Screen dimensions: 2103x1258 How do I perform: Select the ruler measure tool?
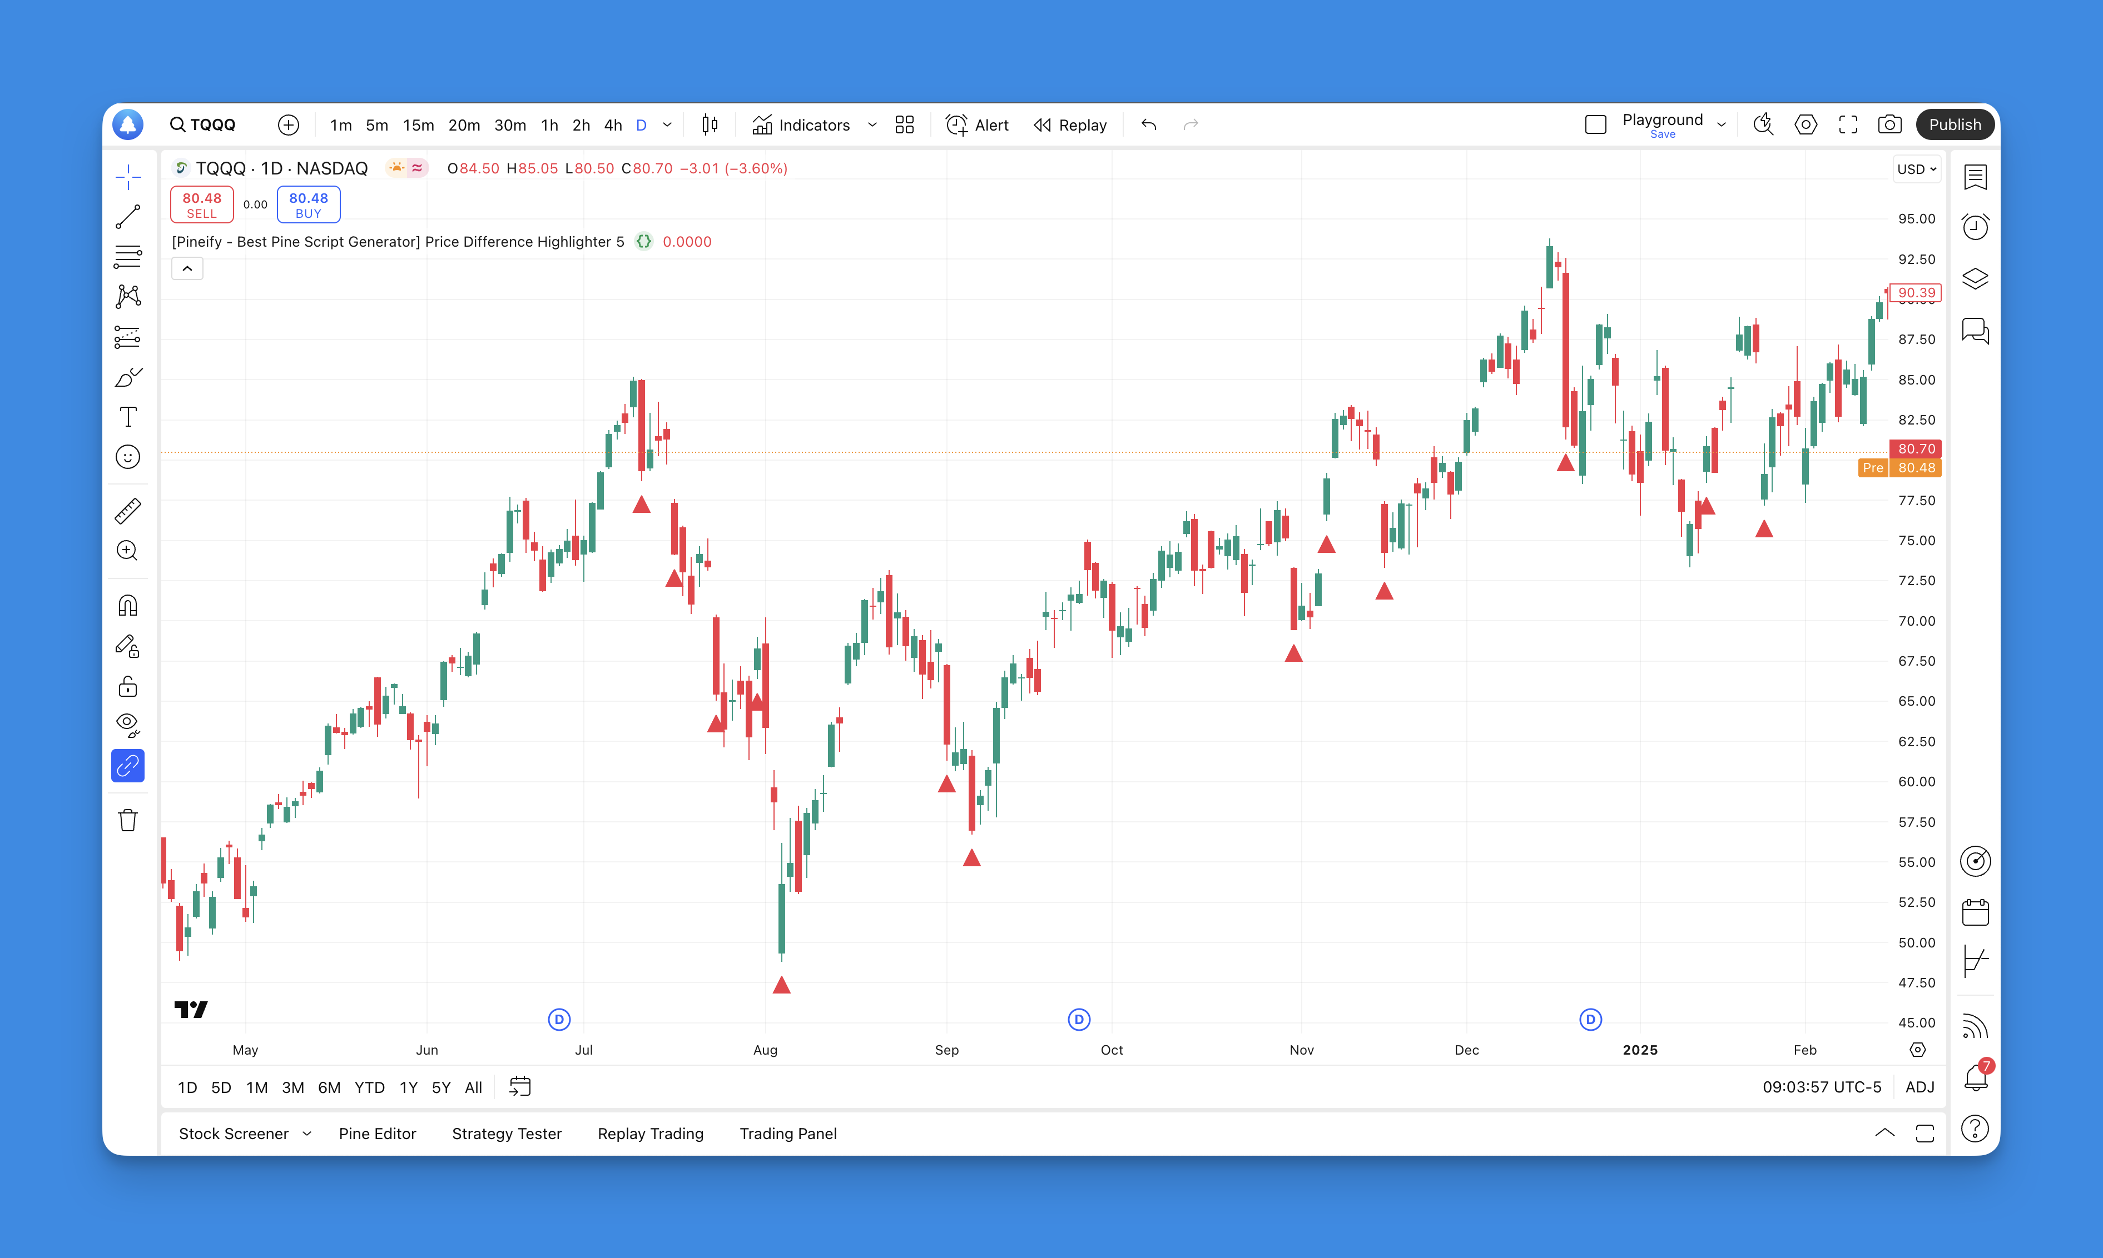point(128,511)
